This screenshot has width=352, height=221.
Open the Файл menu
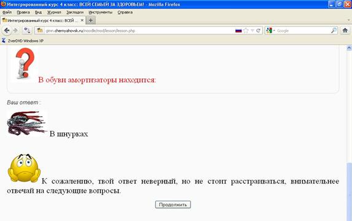(x=7, y=12)
